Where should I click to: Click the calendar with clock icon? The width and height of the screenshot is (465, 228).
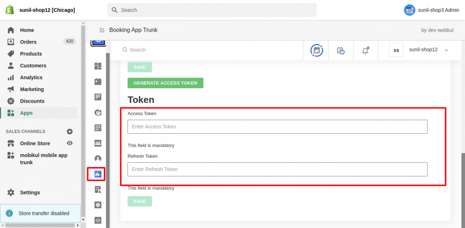(341, 50)
